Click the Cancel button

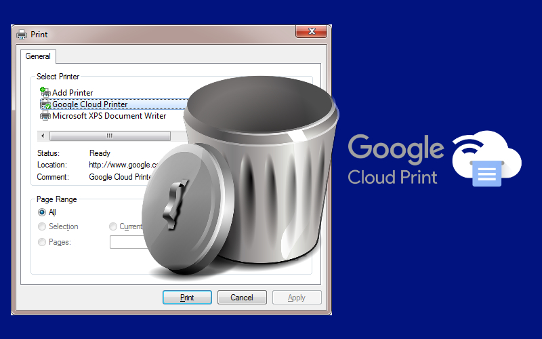[x=242, y=298]
